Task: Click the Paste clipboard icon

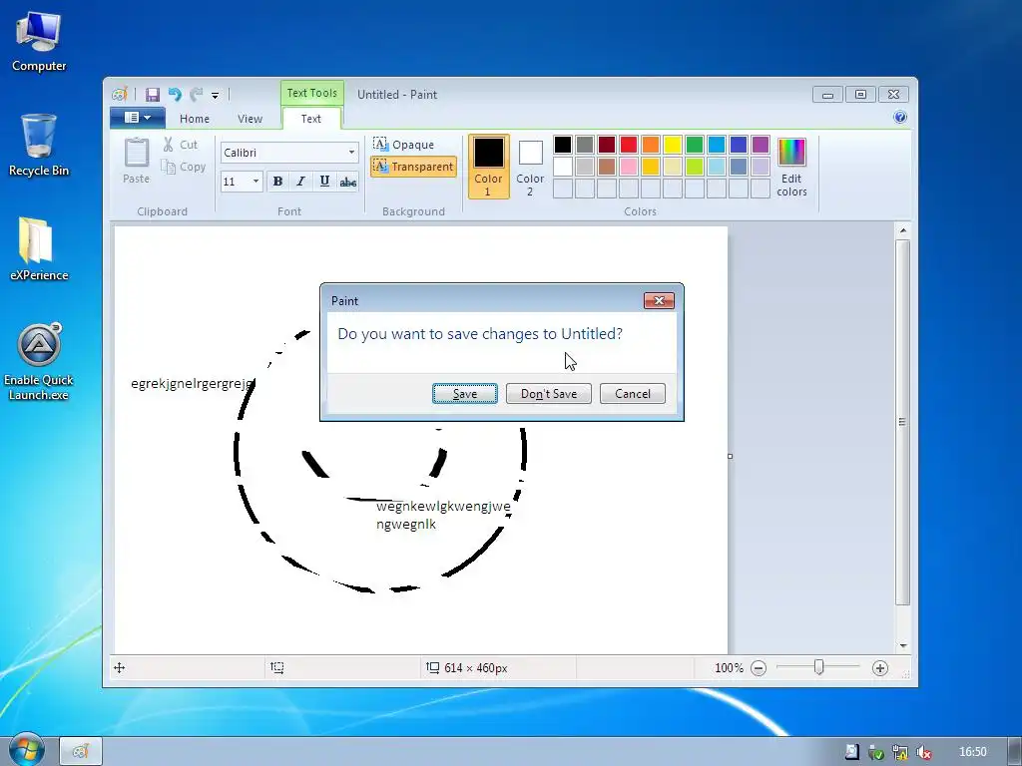Action: 136,153
